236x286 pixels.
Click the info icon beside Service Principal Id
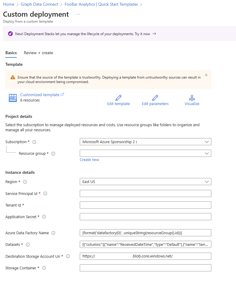(45, 193)
